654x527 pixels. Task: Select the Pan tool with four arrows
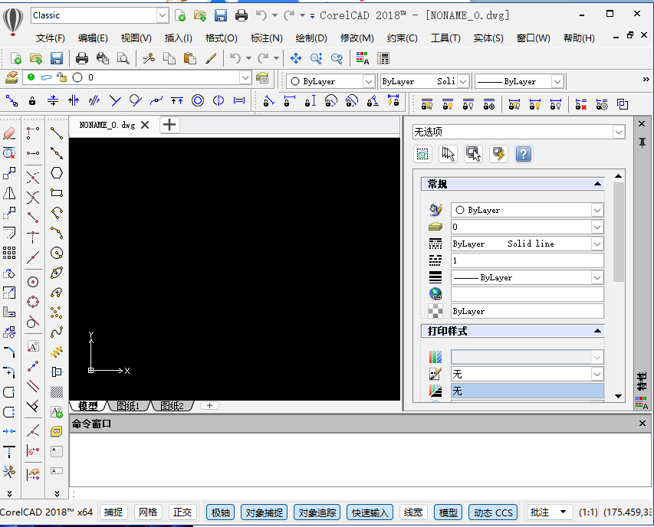pos(296,58)
